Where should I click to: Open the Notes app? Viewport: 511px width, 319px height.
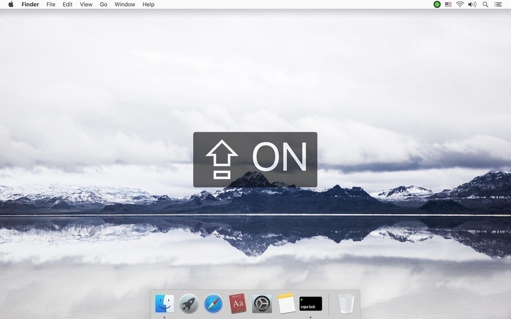[x=286, y=303]
